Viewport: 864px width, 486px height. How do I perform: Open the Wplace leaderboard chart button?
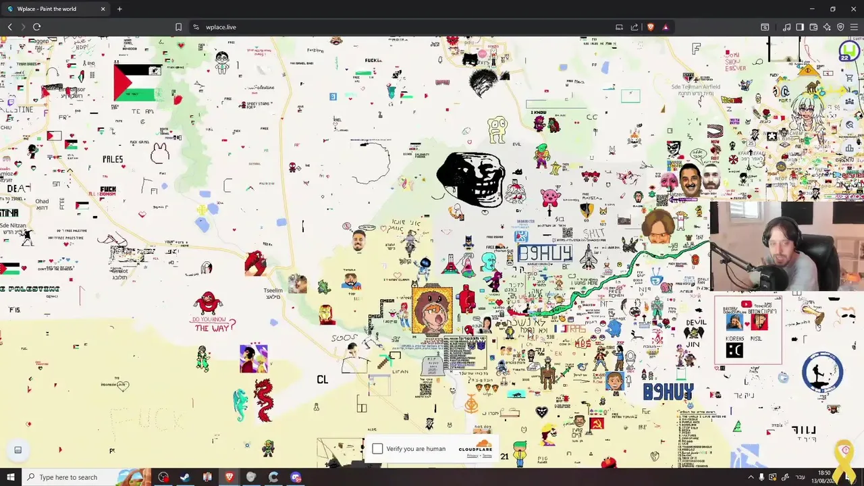850,148
